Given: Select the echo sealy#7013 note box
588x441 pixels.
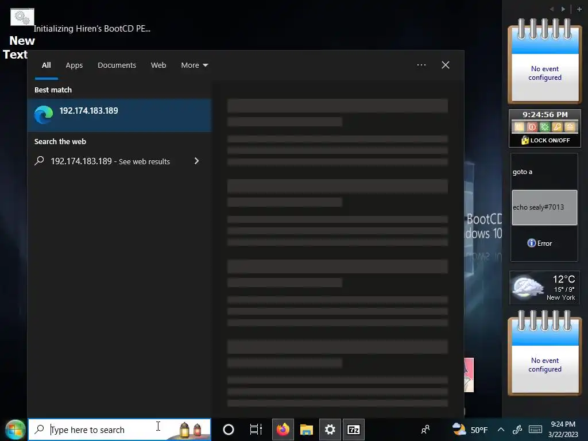Looking at the screenshot, I should [x=544, y=207].
